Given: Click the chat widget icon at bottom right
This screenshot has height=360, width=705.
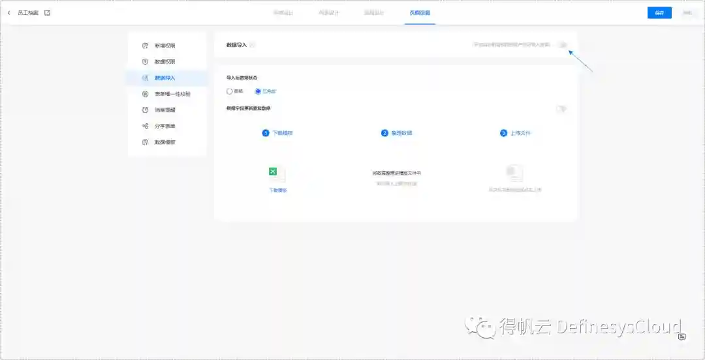Looking at the screenshot, I should (x=681, y=337).
